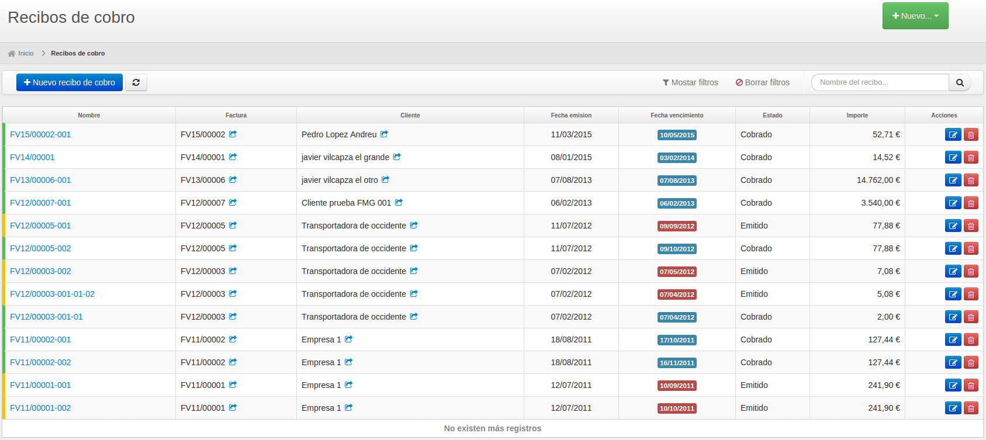
Task: Open client link icon for javier vilcapza el grande
Action: (x=397, y=157)
